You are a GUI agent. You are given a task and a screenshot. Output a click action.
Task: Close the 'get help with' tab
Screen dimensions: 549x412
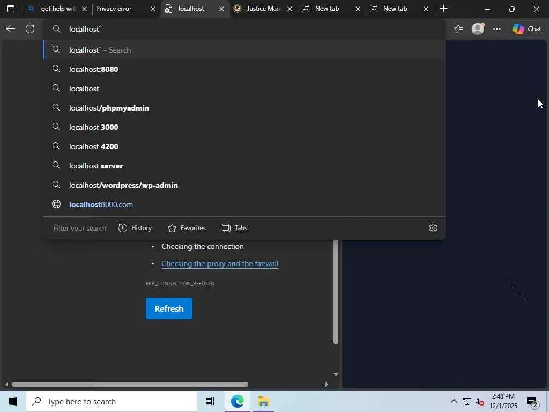(x=84, y=9)
